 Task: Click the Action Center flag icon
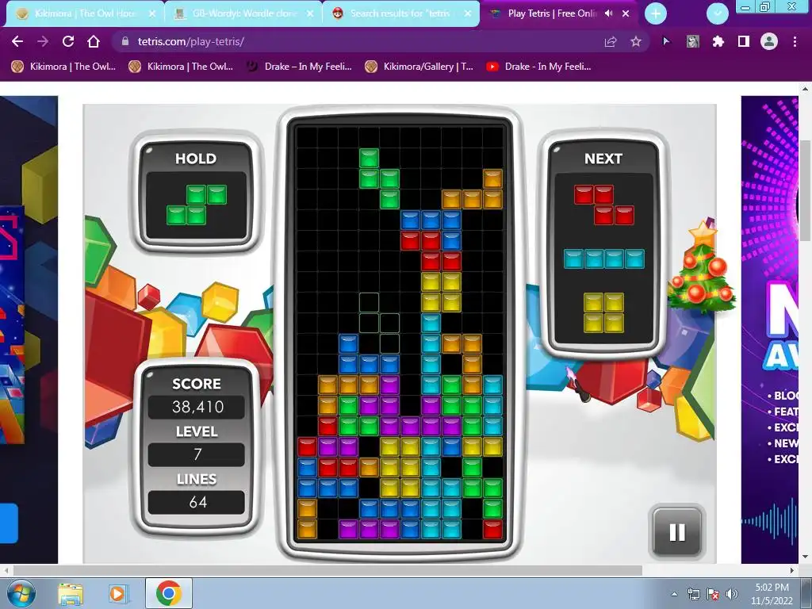pos(713,594)
